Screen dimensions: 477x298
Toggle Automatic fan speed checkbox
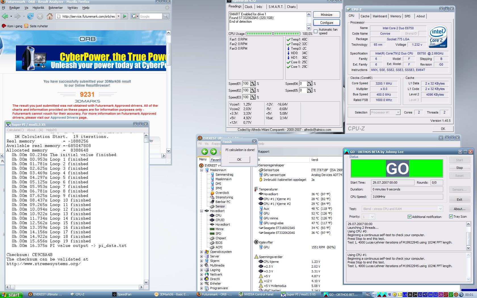tap(316, 31)
